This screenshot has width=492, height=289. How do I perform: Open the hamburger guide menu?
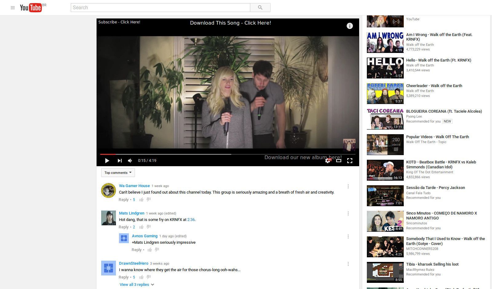(13, 8)
